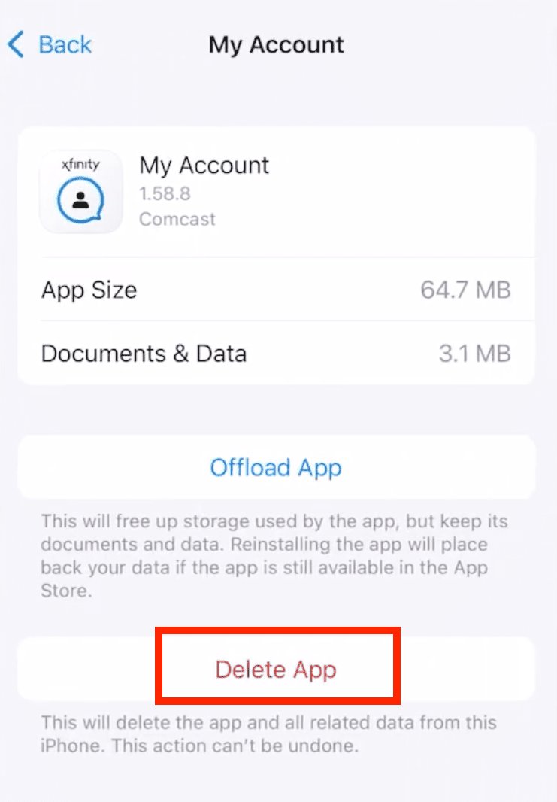Screen dimensions: 557x802
Task: Click the 3.1 MB documents value
Action: pyautogui.click(x=475, y=354)
